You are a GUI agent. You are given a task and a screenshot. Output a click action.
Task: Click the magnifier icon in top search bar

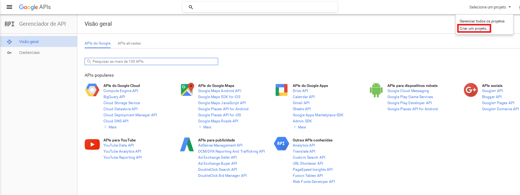[191, 7]
